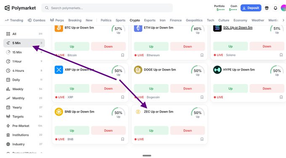Image resolution: width=286 pixels, height=158 pixels.
Task: Switch to the Politics category
Action: pos(106,20)
